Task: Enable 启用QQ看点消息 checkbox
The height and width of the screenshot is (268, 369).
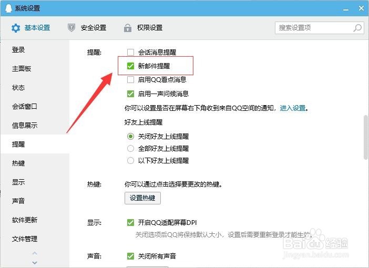Action: click(130, 79)
